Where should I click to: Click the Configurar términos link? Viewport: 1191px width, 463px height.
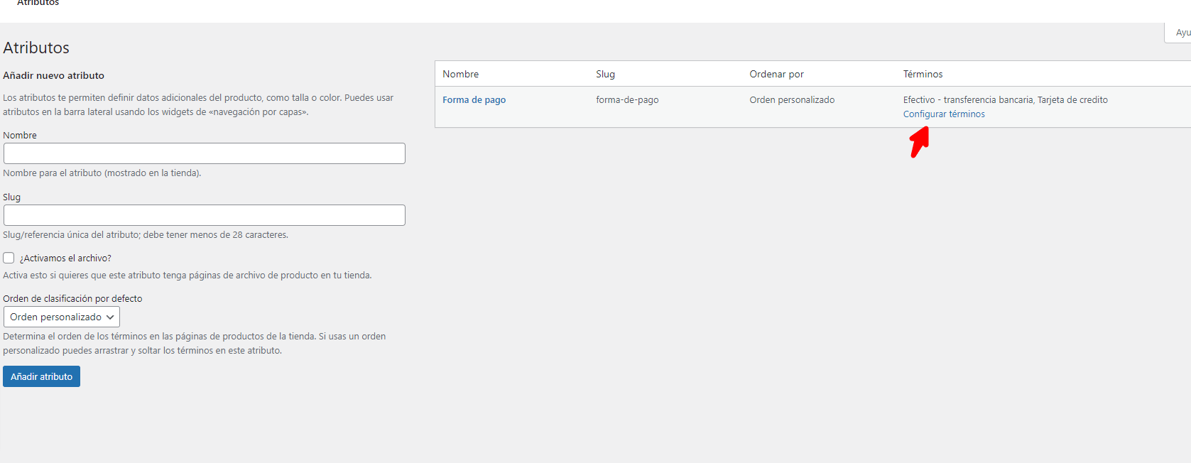point(944,114)
